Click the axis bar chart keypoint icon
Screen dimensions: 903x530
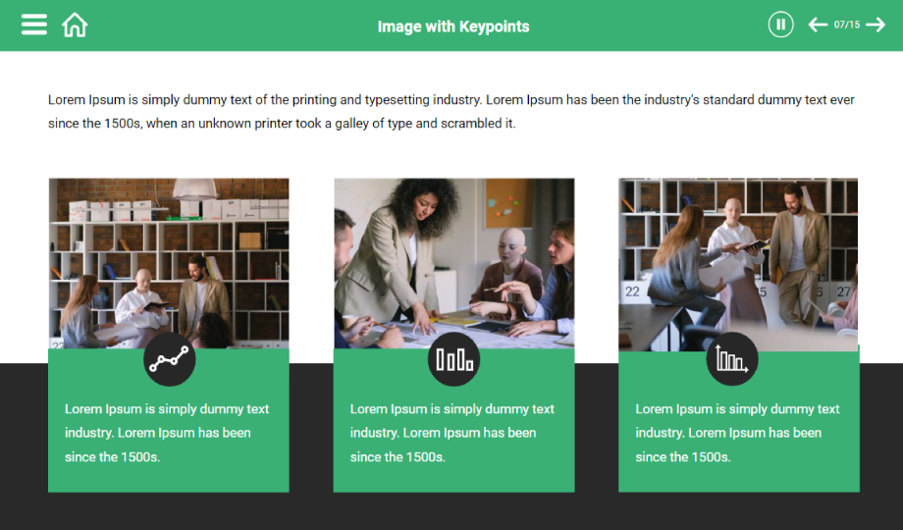tap(732, 360)
